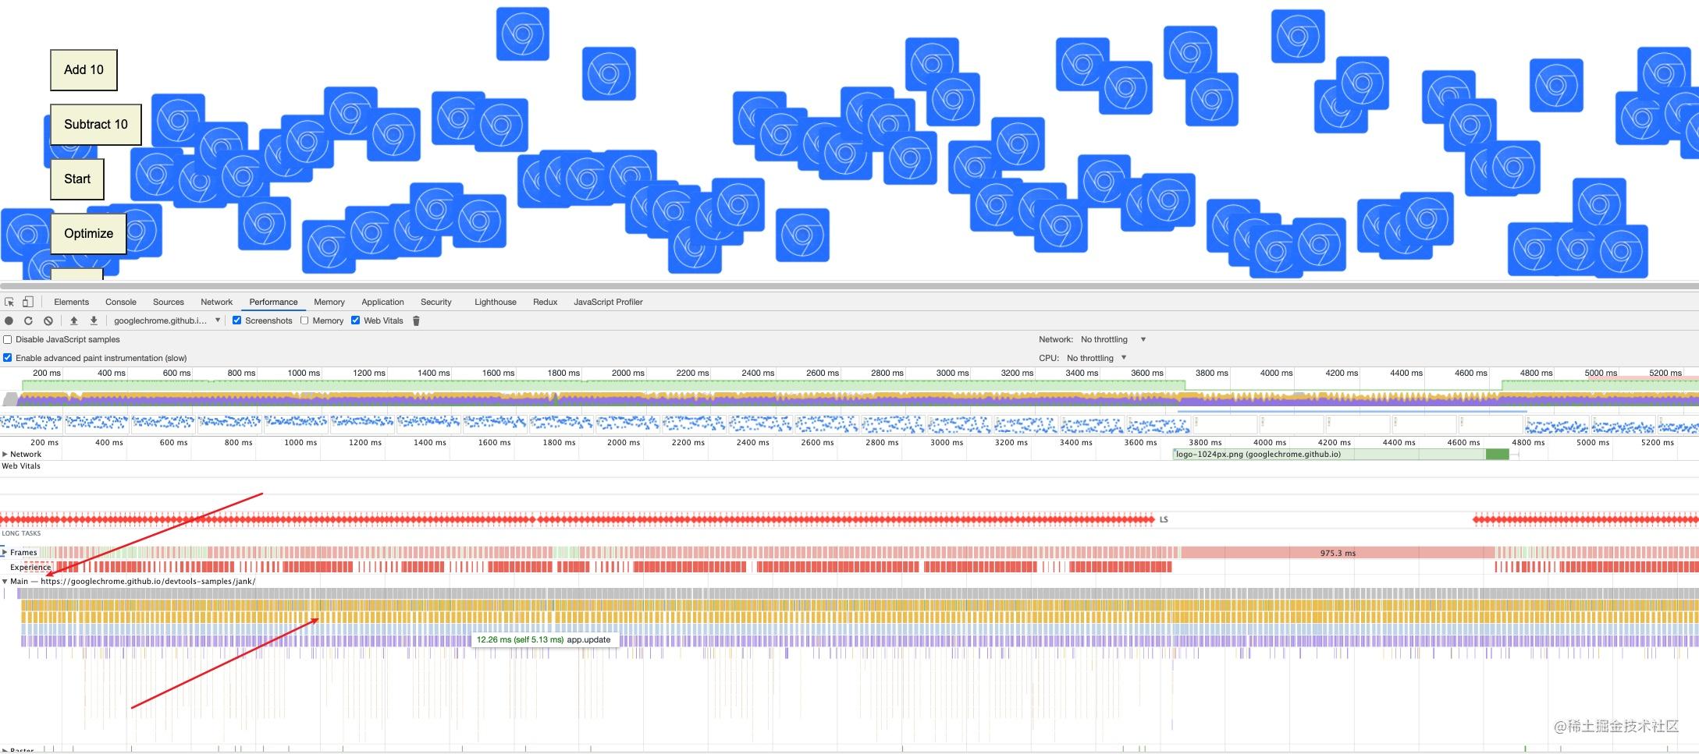Open the JavaScript Profiler tab
The height and width of the screenshot is (754, 1699).
pos(608,302)
